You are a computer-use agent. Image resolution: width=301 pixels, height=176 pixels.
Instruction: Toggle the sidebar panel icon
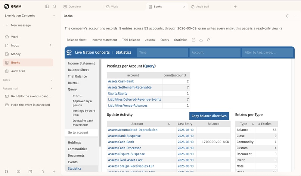click(47, 6)
